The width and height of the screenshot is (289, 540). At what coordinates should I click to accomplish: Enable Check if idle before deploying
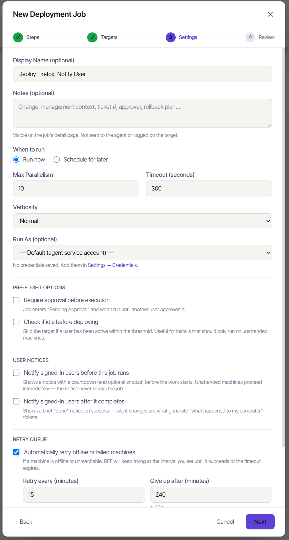click(16, 322)
